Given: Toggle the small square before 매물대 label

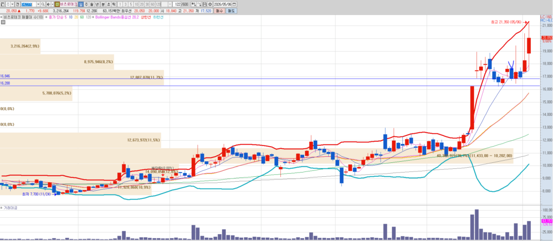Looking at the screenshot, I should click(x=2, y=17).
